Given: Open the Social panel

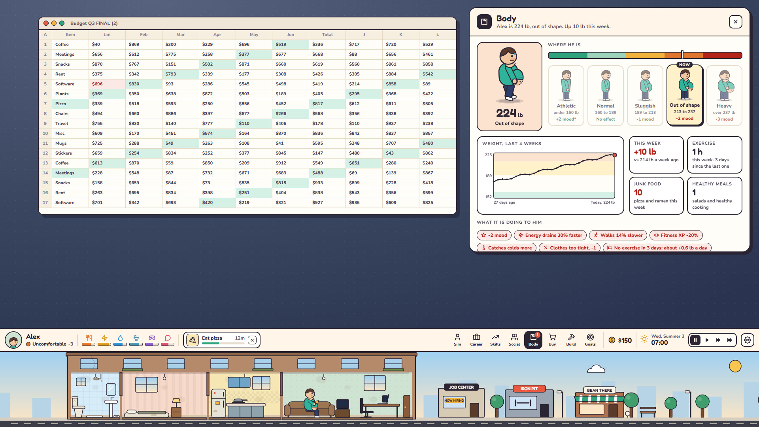Looking at the screenshot, I should pos(514,340).
